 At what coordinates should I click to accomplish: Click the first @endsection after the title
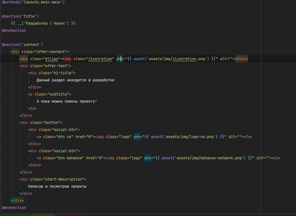(x=14, y=31)
